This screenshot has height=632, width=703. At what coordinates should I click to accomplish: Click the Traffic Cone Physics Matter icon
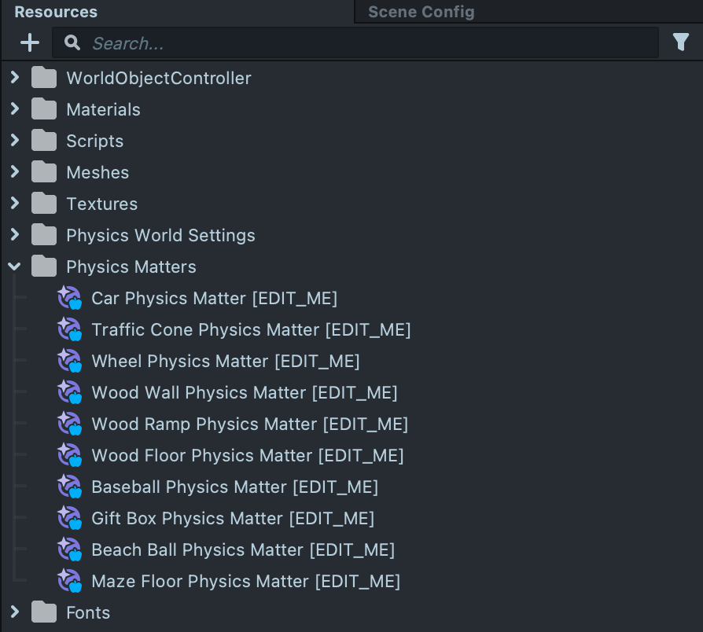click(69, 330)
